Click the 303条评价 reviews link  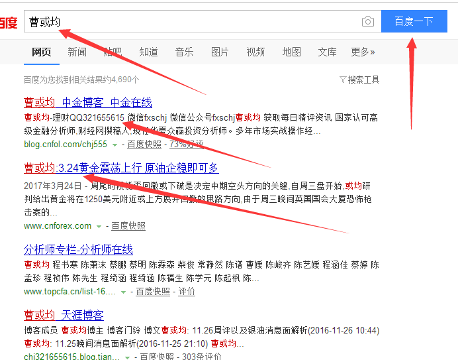point(202,357)
